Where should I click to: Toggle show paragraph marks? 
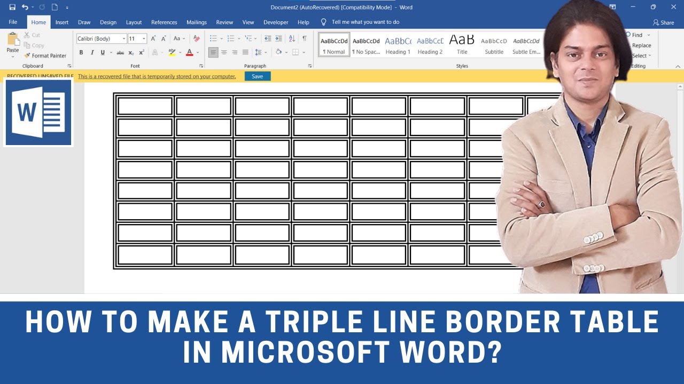point(305,38)
